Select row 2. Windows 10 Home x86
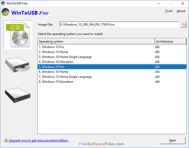Viewport: 189px width, 148px height. (112, 52)
